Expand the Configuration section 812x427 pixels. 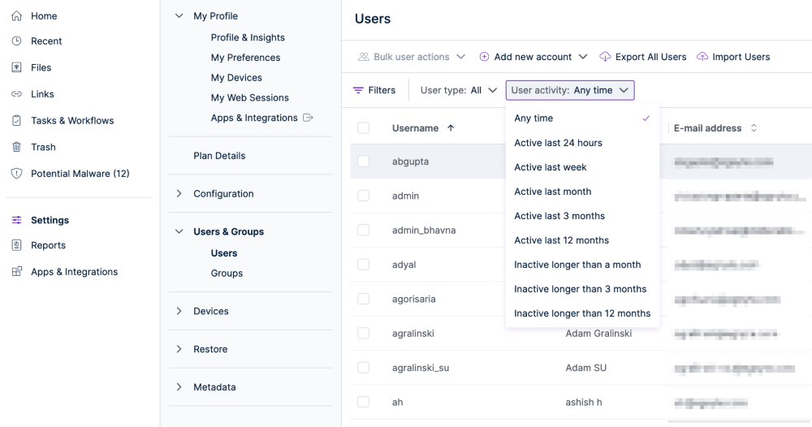[179, 194]
